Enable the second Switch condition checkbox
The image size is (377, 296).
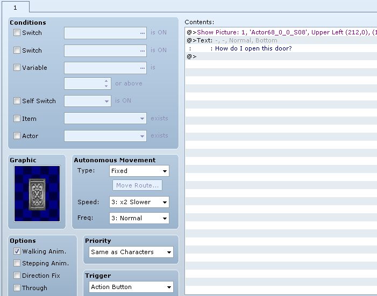coord(17,50)
